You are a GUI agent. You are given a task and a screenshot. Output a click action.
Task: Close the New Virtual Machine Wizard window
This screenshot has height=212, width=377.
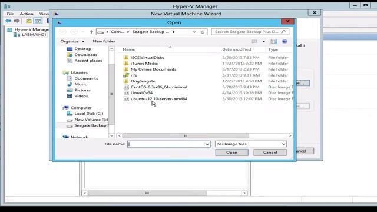315,12
